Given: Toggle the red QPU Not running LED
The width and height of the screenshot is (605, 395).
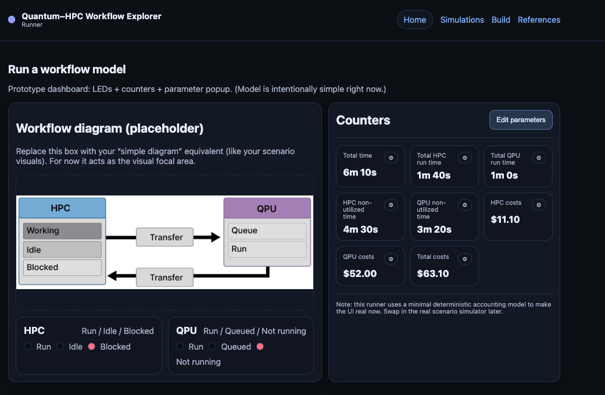Looking at the screenshot, I should click(260, 346).
